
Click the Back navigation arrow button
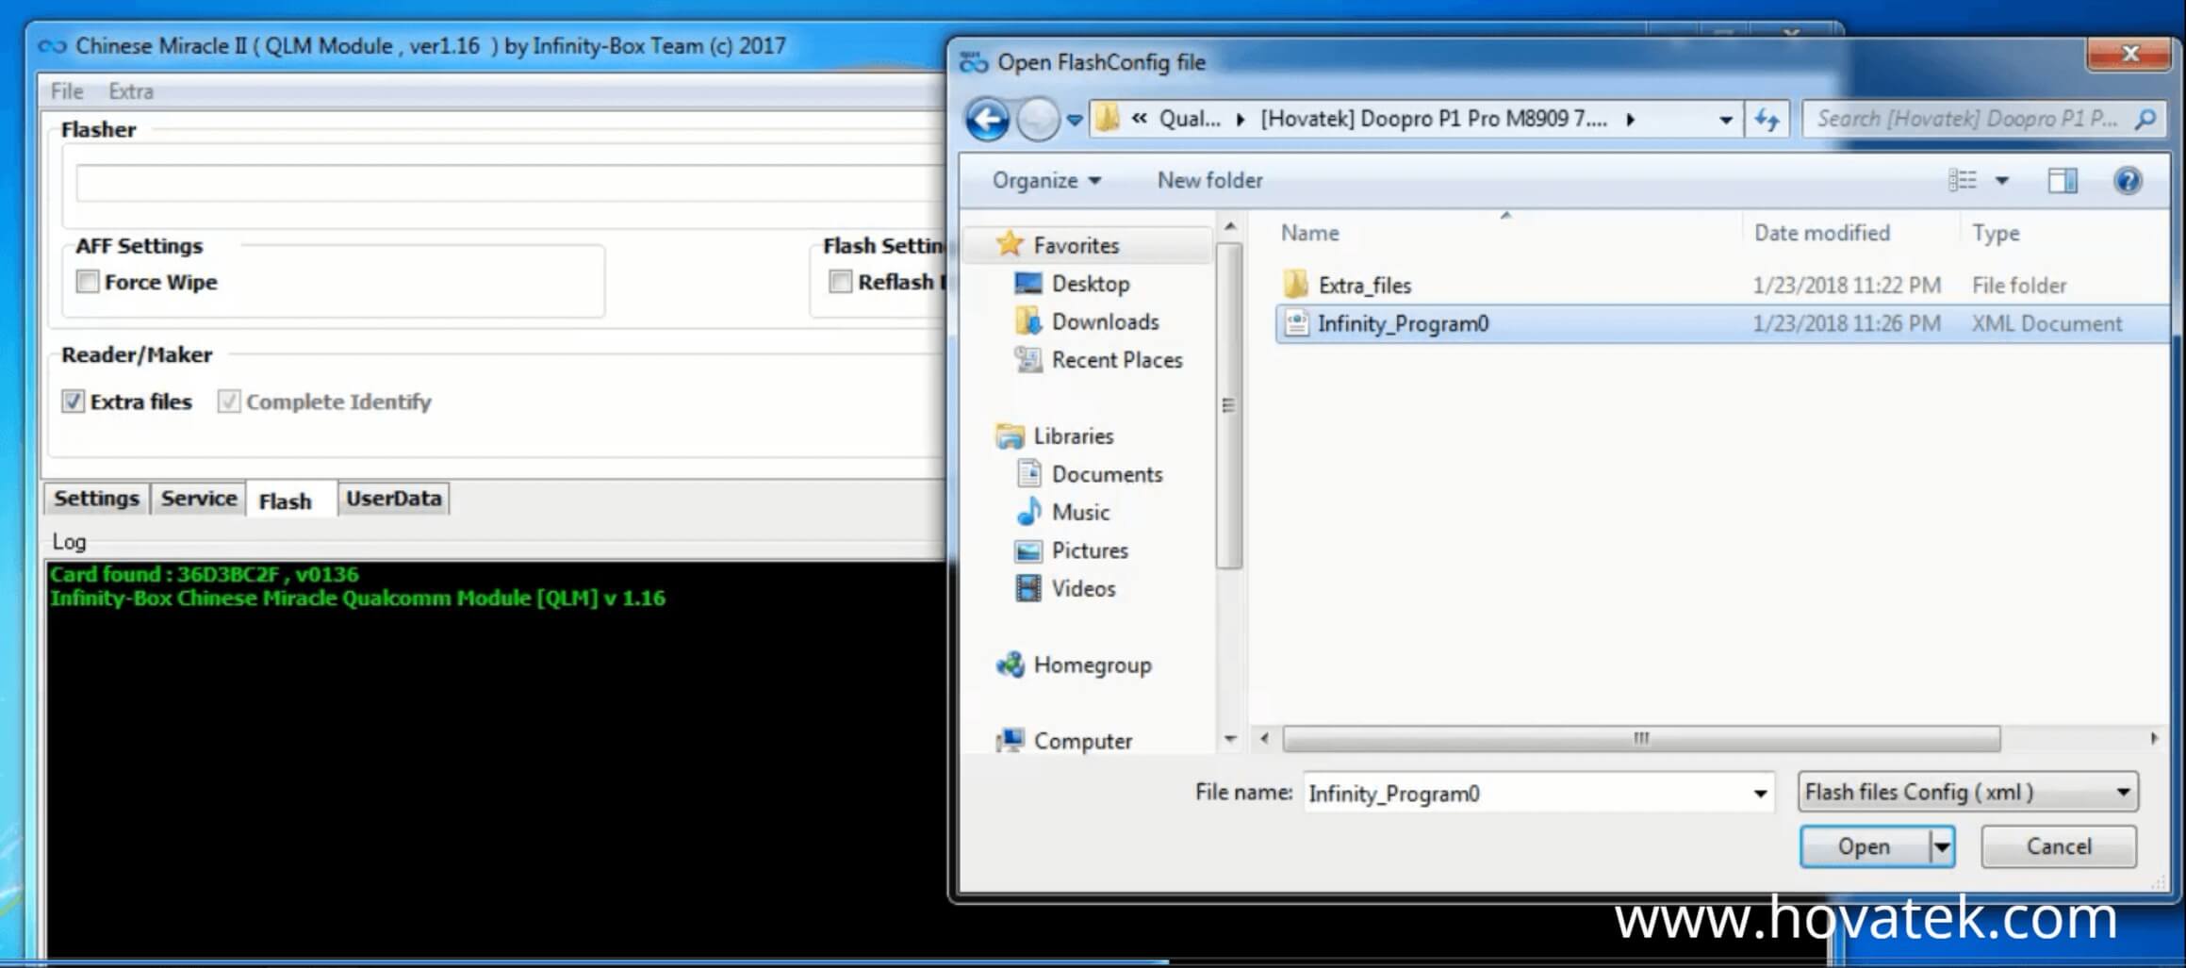click(x=987, y=120)
